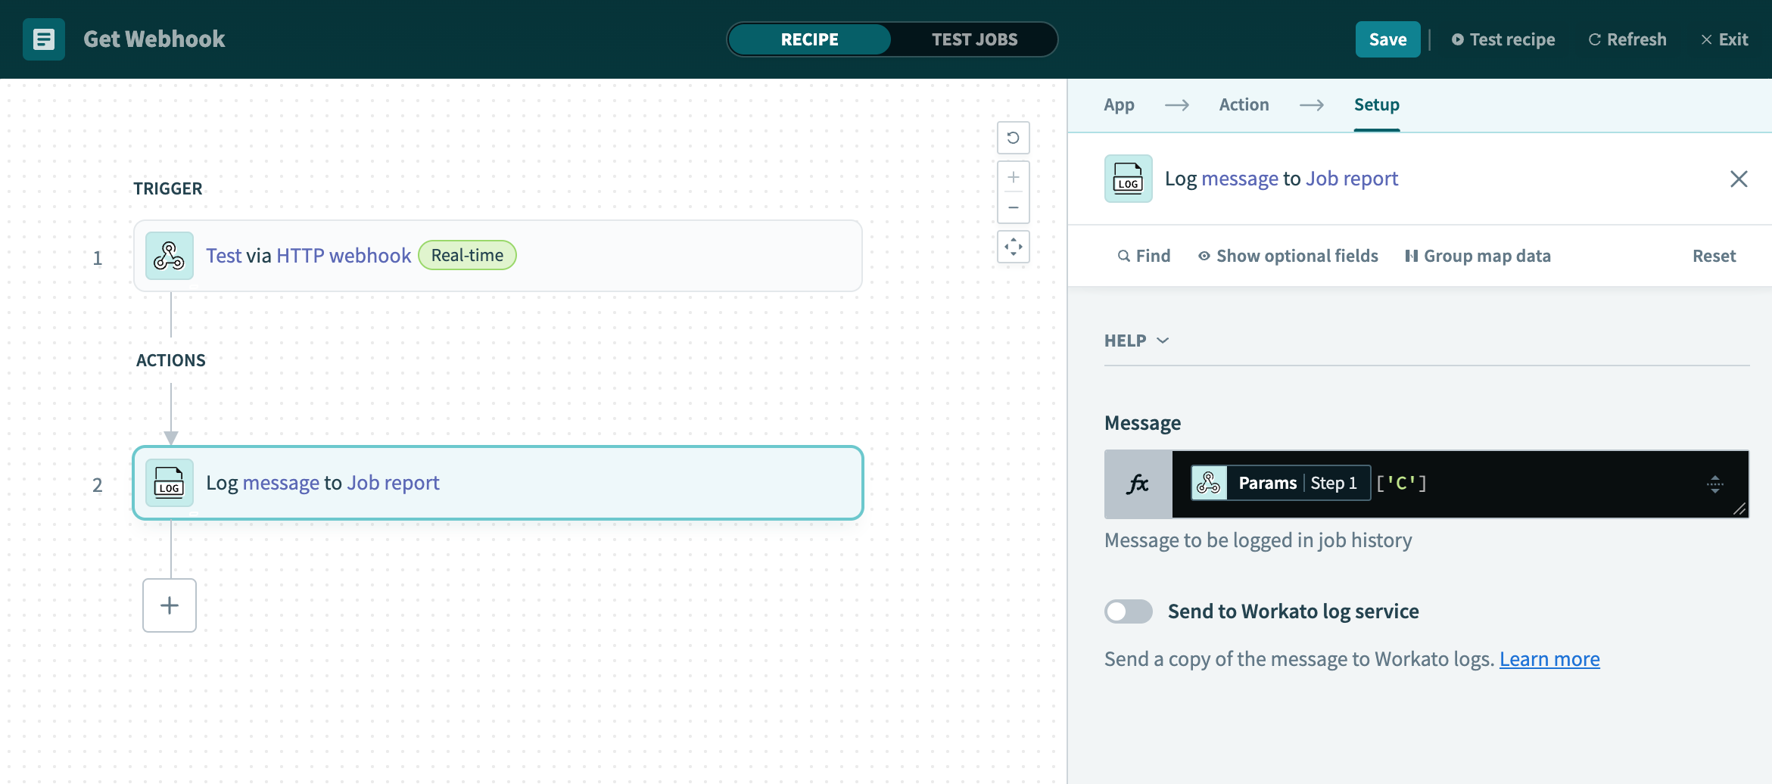The height and width of the screenshot is (784, 1772).
Task: Click the fx formula mode icon
Action: point(1138,484)
